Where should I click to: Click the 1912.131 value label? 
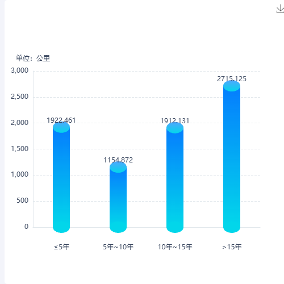[175, 121]
